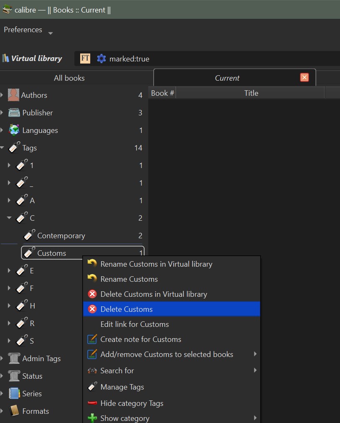Click the Languages globe icon

[x=14, y=130]
